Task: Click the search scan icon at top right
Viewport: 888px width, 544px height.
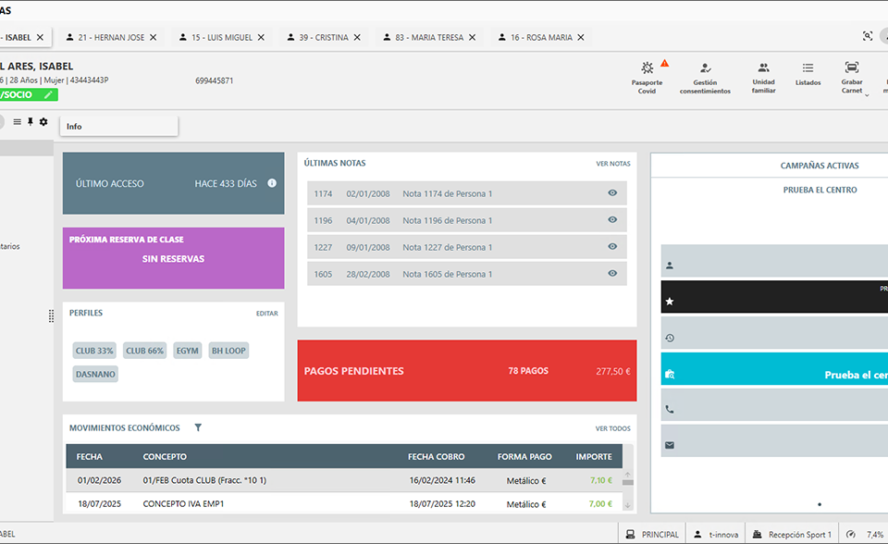Action: tap(867, 37)
